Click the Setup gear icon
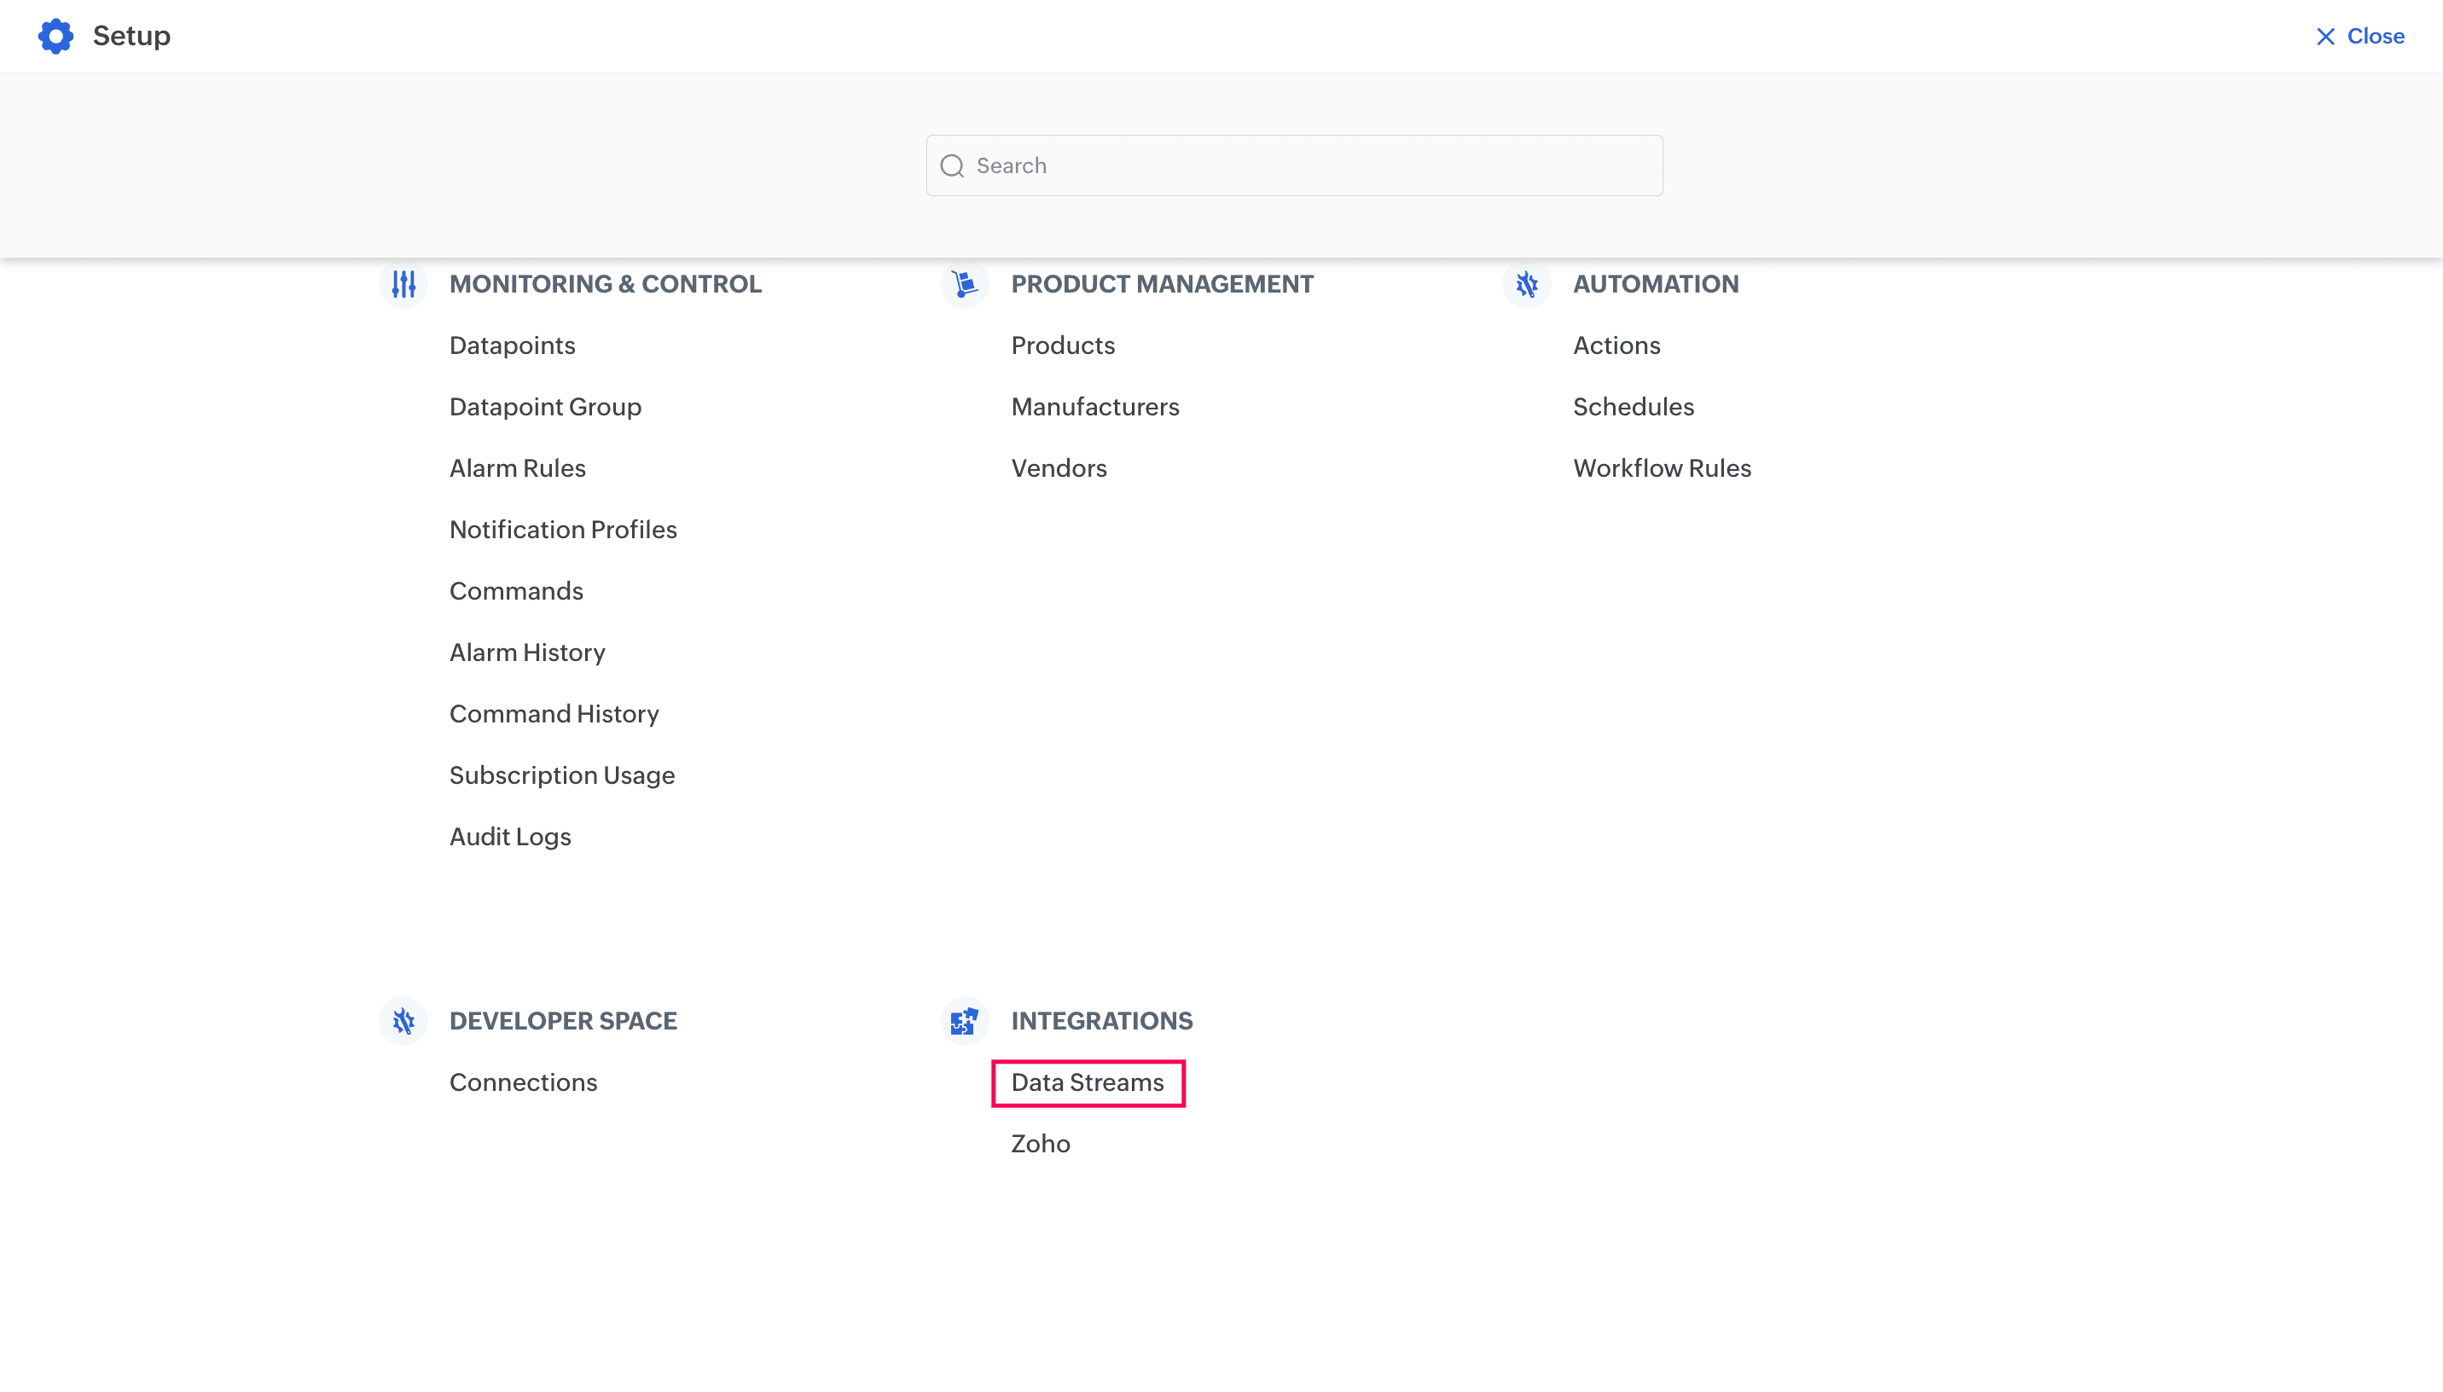This screenshot has height=1392, width=2443. (55, 37)
